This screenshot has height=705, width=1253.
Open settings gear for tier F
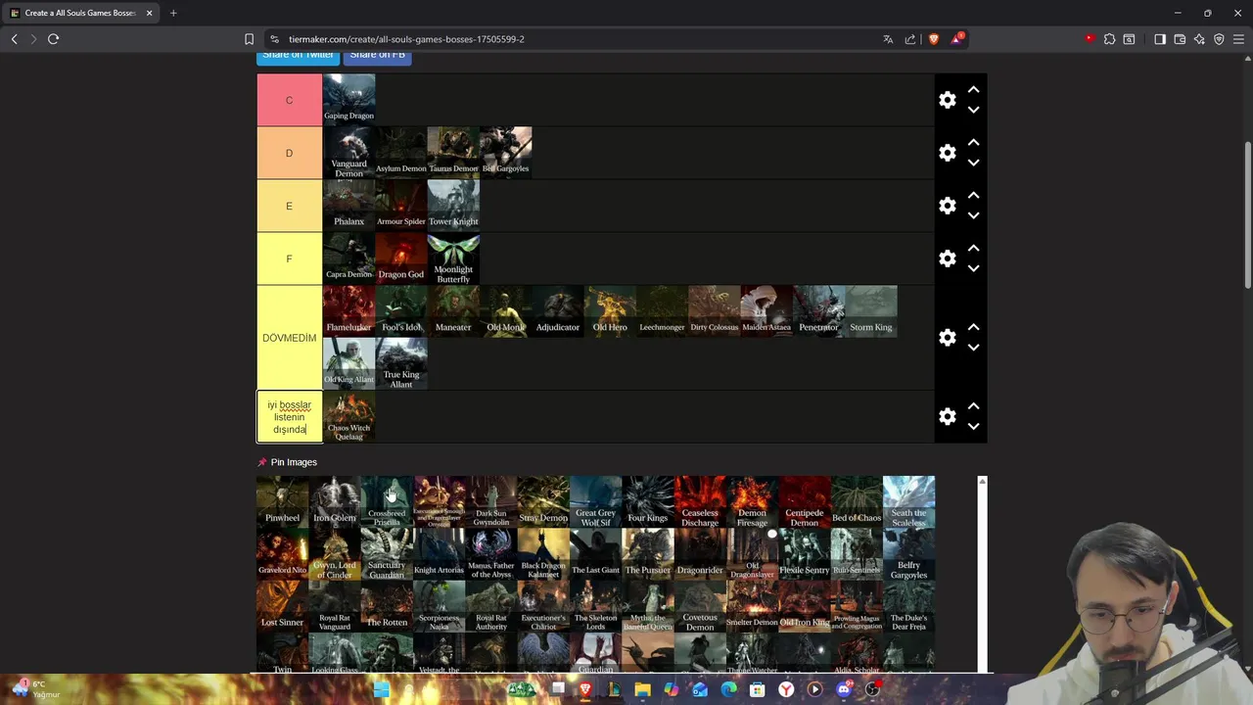pyautogui.click(x=948, y=258)
